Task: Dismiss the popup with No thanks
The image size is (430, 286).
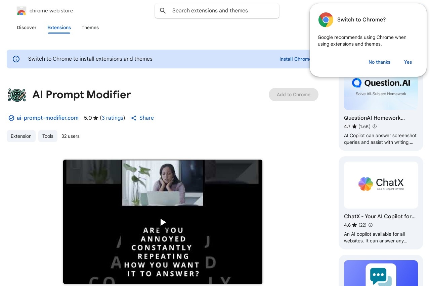Action: (379, 62)
